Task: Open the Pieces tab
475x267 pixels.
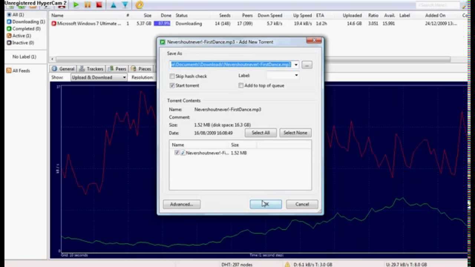Action: 141,69
